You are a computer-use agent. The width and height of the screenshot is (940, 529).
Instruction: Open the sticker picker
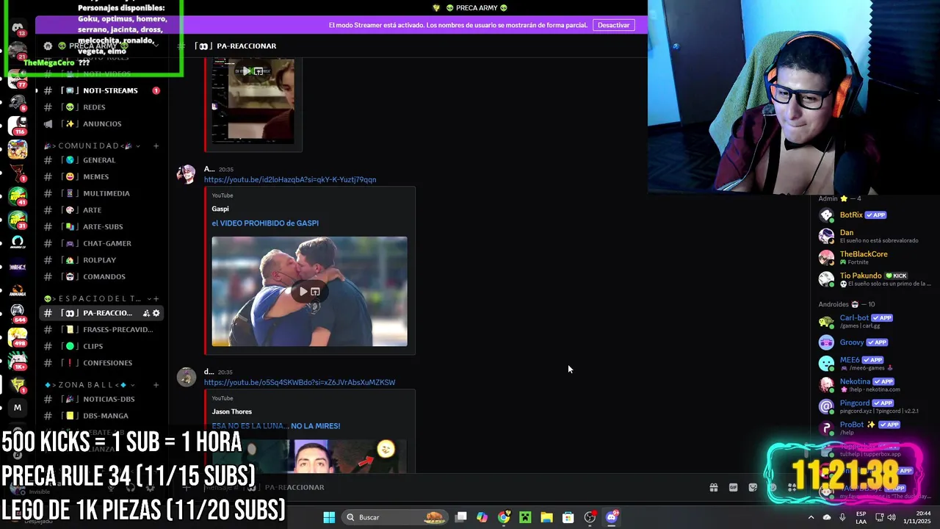[x=753, y=487]
